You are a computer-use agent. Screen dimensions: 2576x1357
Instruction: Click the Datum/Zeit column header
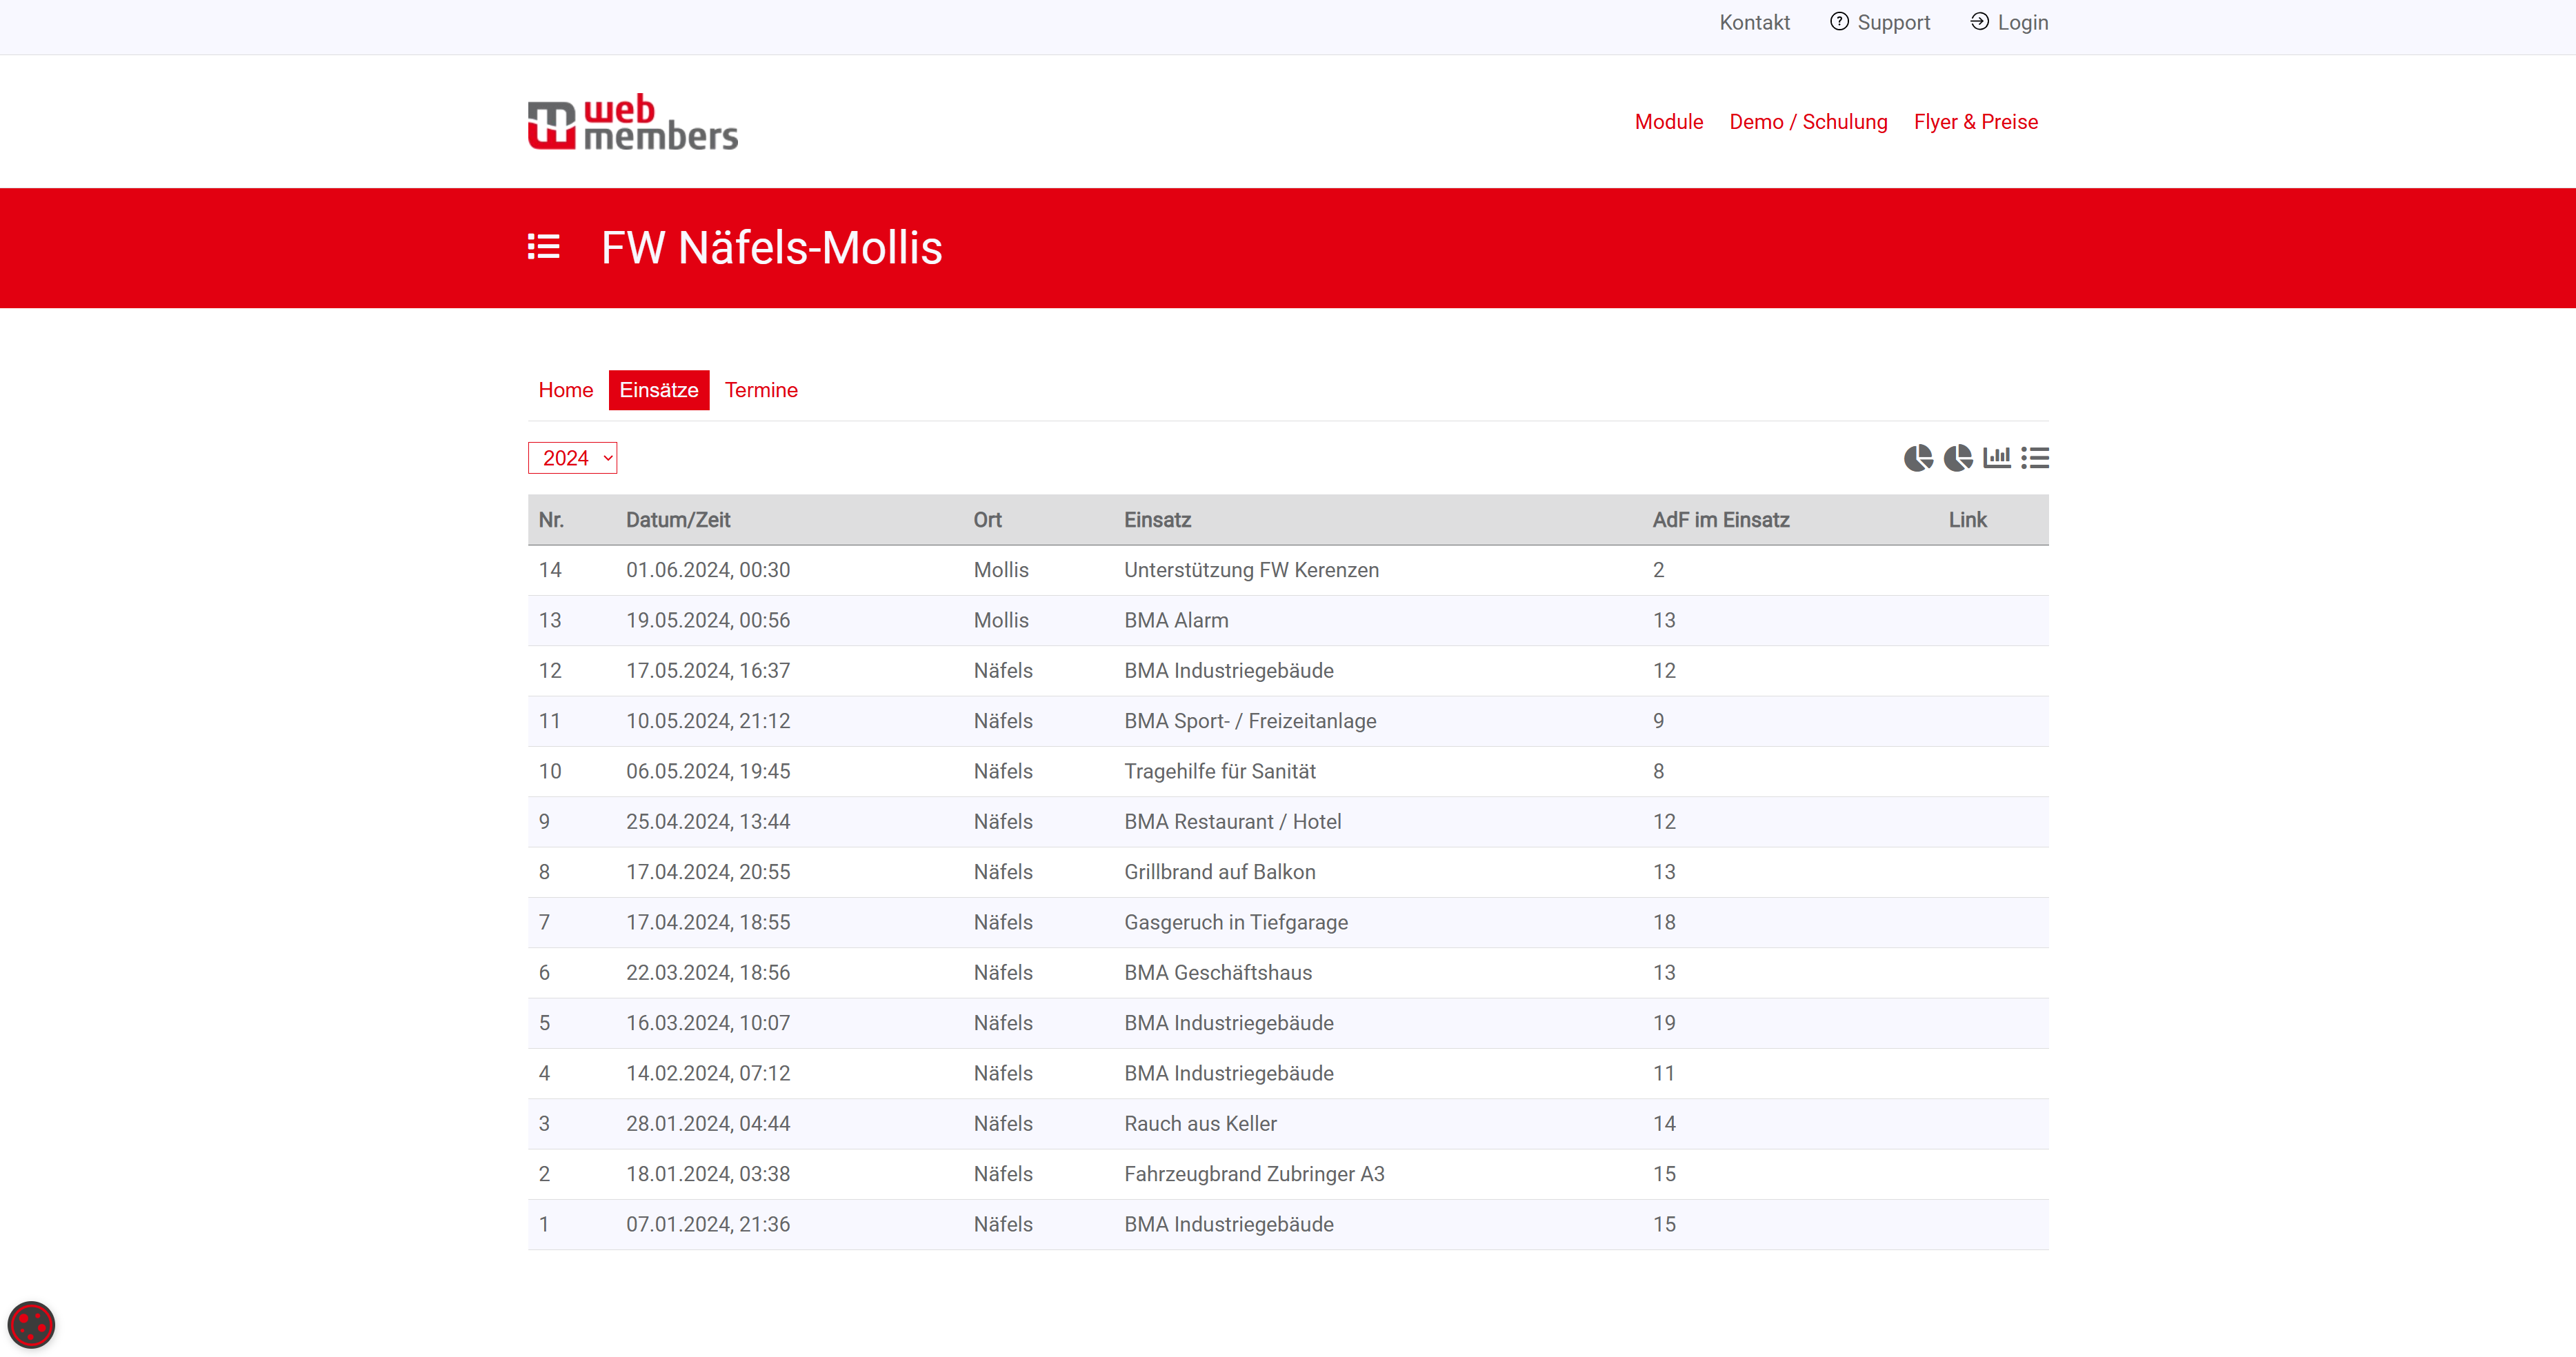click(677, 520)
